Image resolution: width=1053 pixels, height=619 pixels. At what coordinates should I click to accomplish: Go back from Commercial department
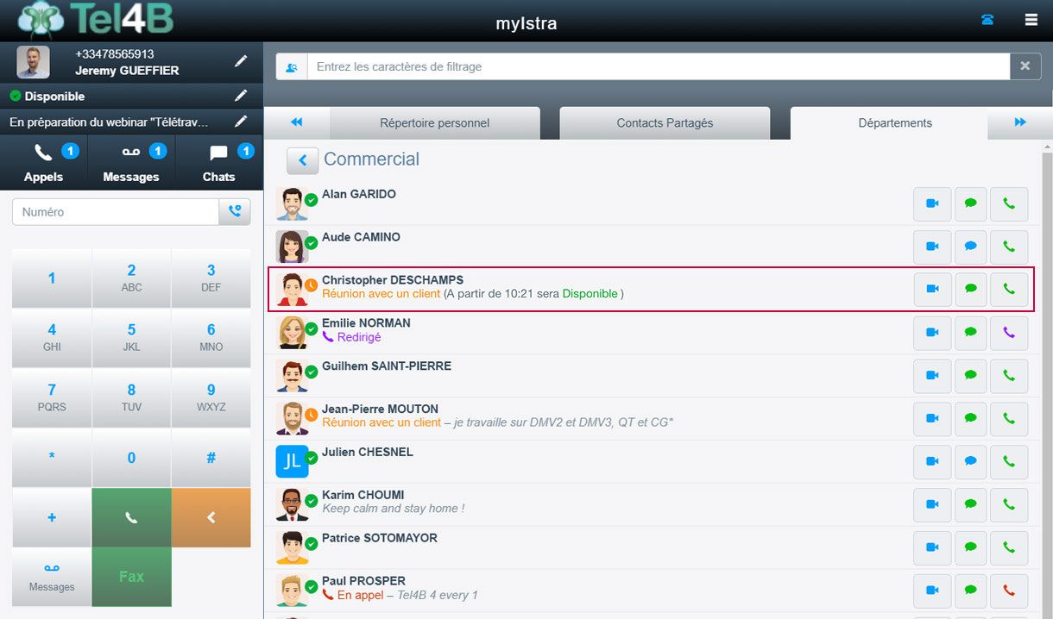pyautogui.click(x=303, y=160)
